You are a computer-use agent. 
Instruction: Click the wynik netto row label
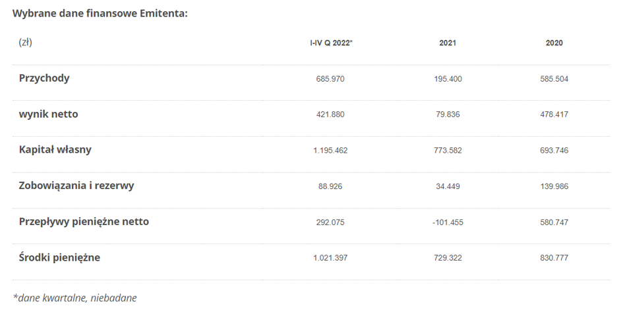[48, 114]
